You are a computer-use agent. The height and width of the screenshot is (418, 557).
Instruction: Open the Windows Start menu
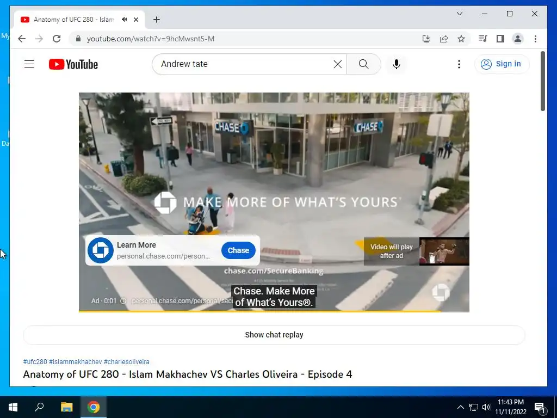pos(13,407)
